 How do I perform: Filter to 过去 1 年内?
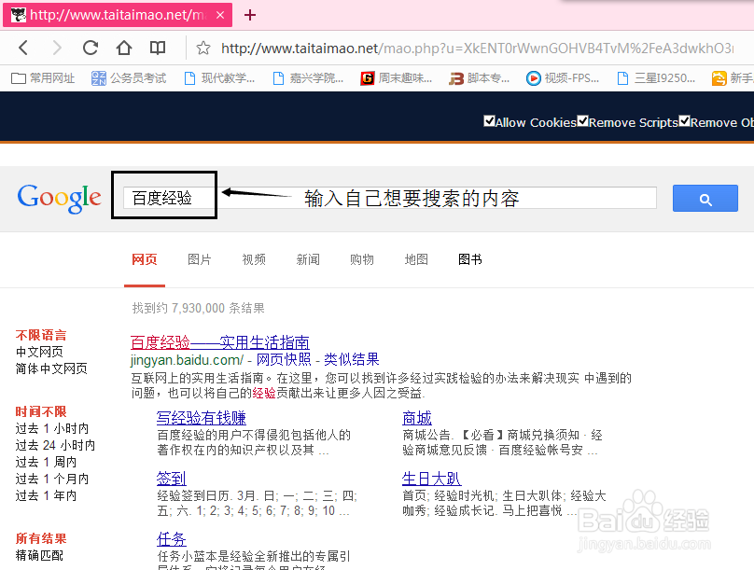[x=46, y=495]
